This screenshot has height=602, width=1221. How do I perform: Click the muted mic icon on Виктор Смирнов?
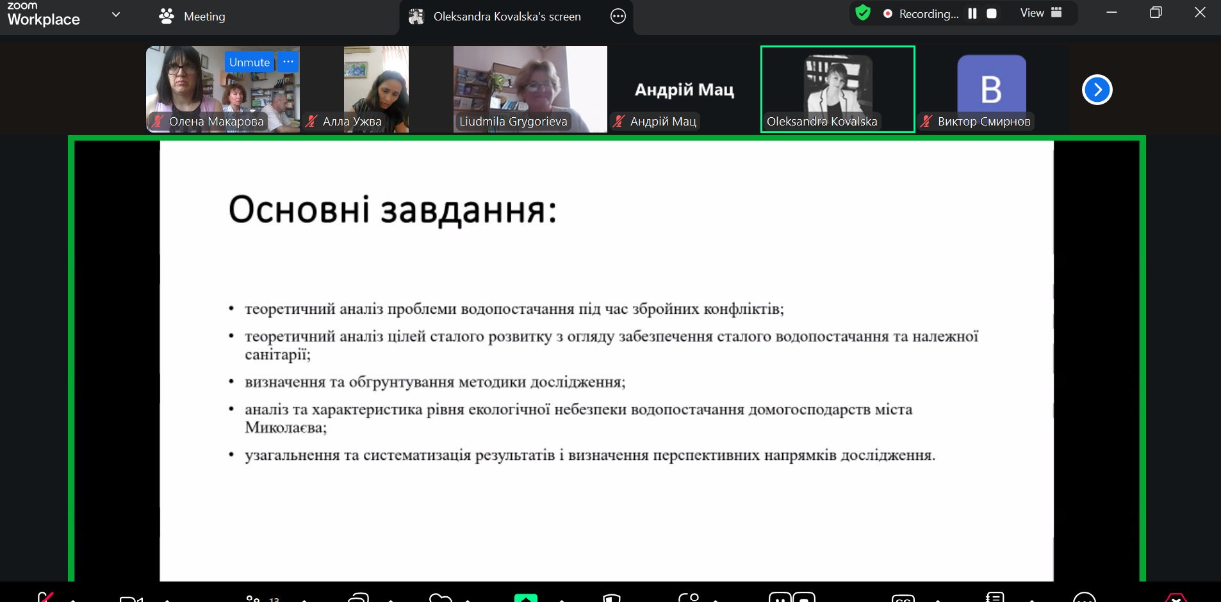click(926, 121)
